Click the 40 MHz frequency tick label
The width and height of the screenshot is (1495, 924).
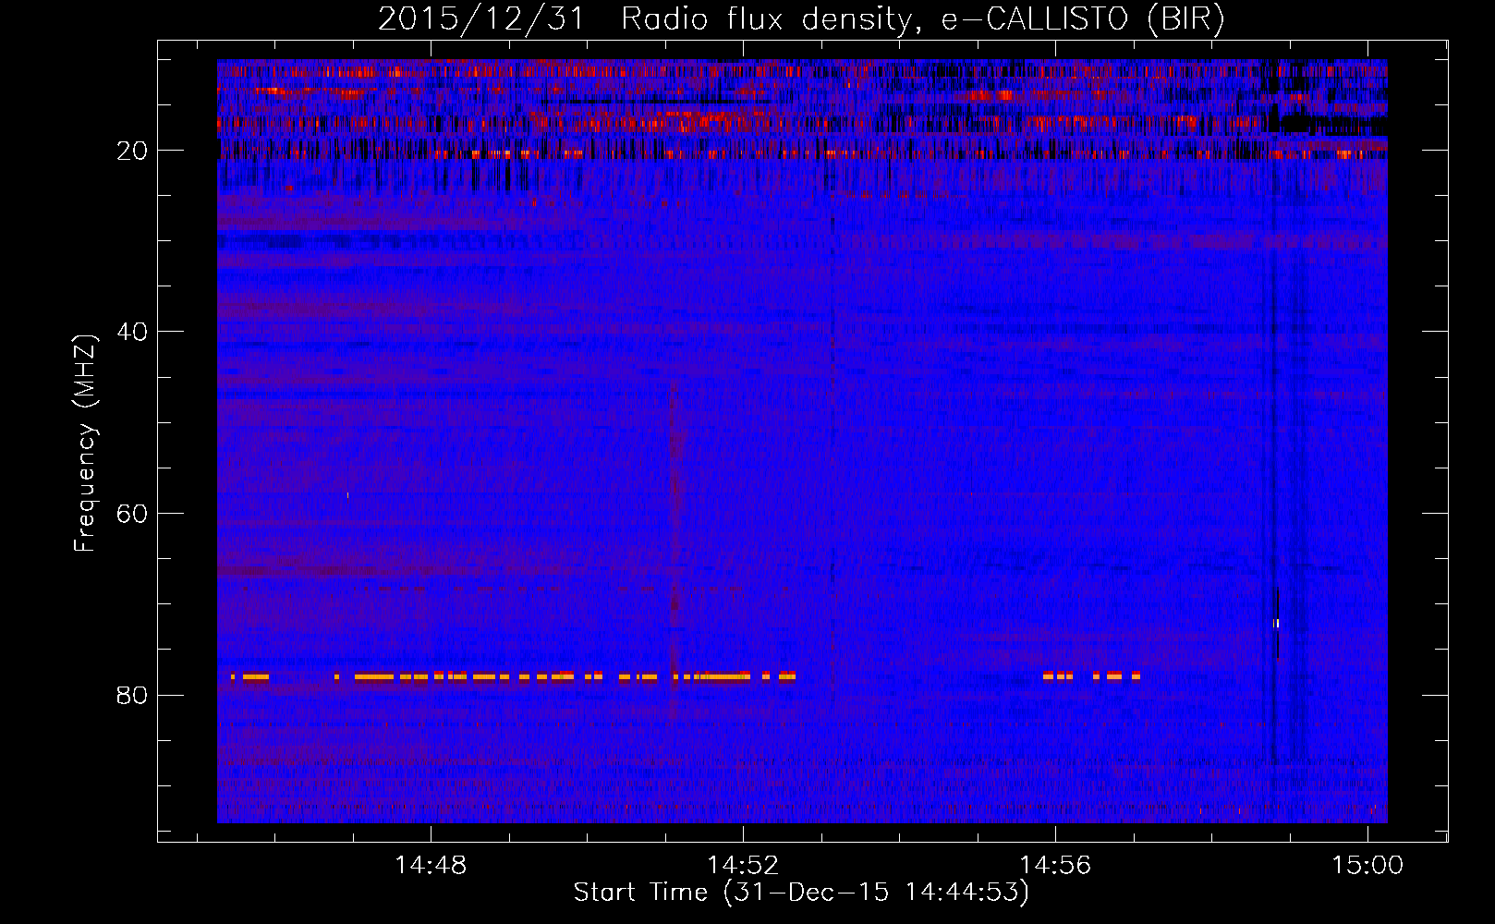click(x=132, y=332)
